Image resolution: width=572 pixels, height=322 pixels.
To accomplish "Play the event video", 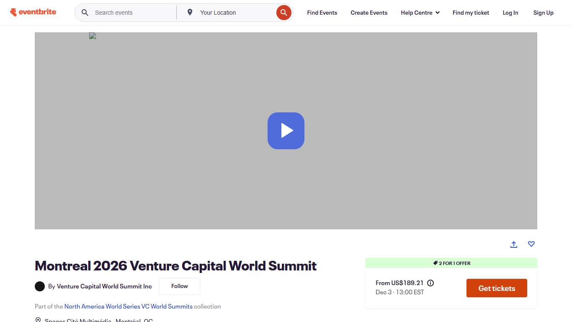I will click(286, 130).
